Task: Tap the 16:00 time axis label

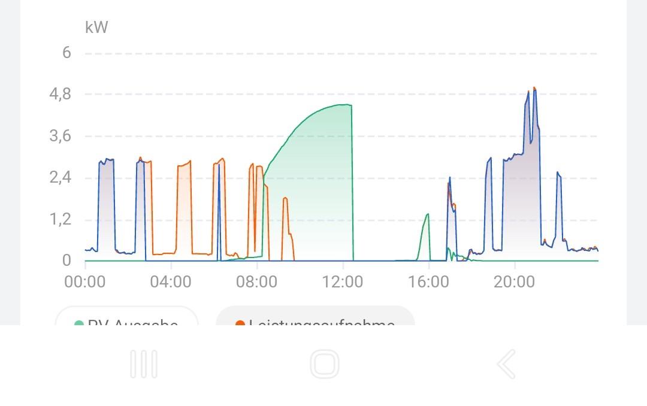Action: point(428,281)
